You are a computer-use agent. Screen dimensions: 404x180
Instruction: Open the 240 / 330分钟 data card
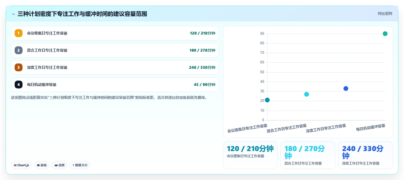pyautogui.click(x=365, y=155)
